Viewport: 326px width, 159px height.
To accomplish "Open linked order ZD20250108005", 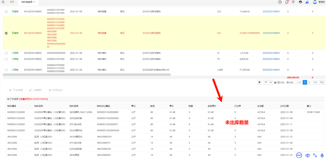I will pos(271,12).
